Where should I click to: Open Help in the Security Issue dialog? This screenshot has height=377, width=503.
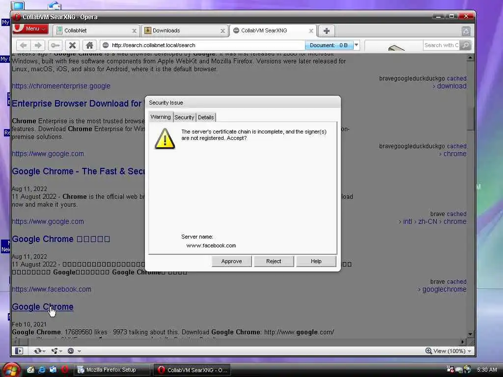[316, 261]
